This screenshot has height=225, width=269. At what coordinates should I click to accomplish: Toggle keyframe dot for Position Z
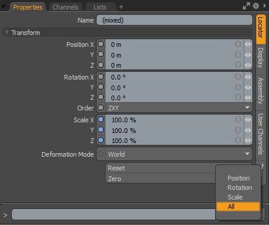[x=101, y=65]
